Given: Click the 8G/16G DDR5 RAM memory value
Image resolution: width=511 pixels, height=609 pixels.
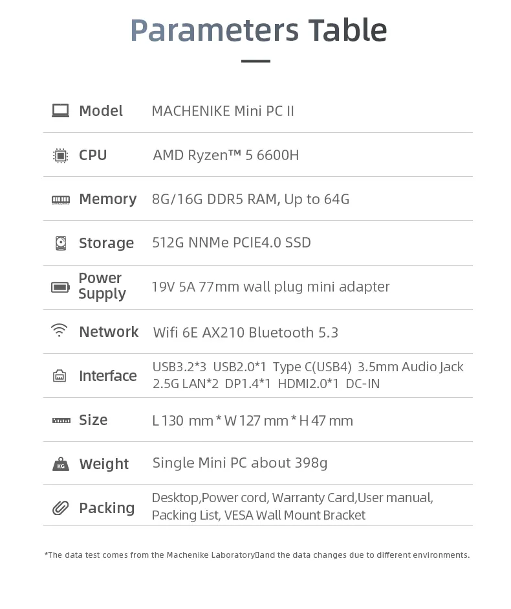Looking at the screenshot, I should click(215, 200).
